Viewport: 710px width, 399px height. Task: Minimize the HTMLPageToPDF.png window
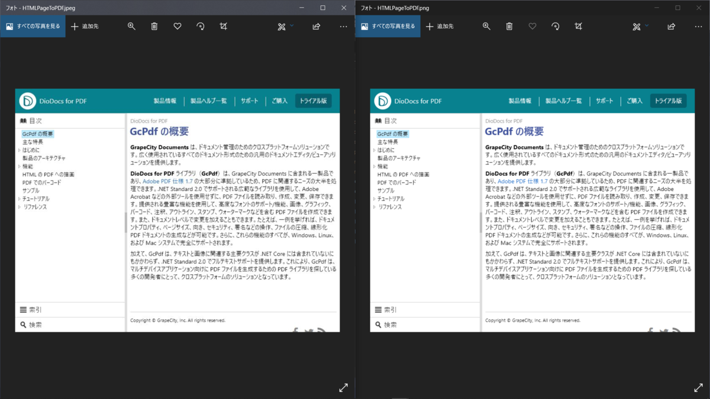656,8
